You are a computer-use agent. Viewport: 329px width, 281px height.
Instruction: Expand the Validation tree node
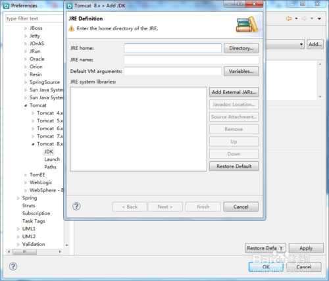(18, 244)
